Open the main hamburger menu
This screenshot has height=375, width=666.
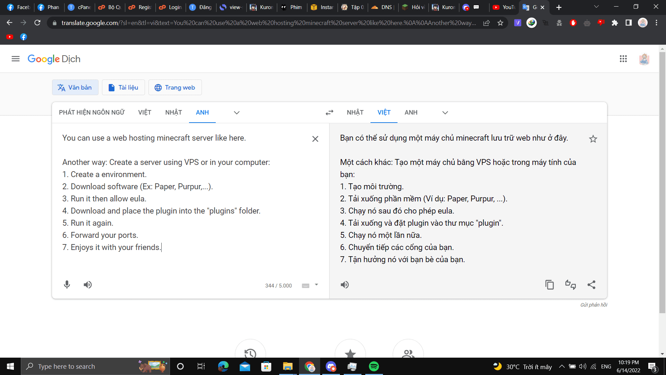point(16,59)
